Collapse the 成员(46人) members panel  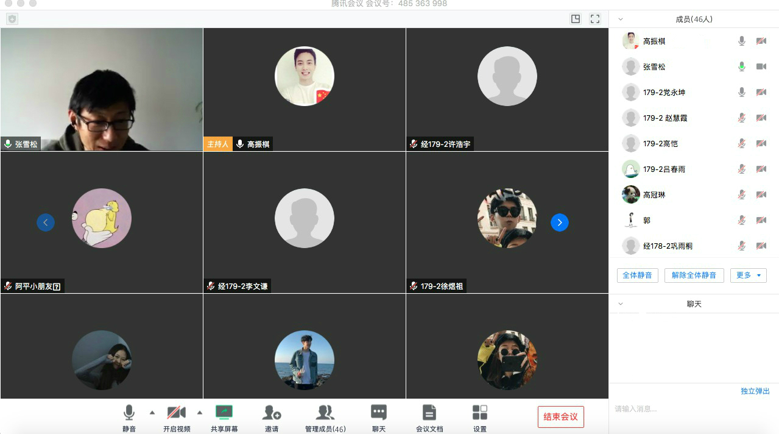621,20
